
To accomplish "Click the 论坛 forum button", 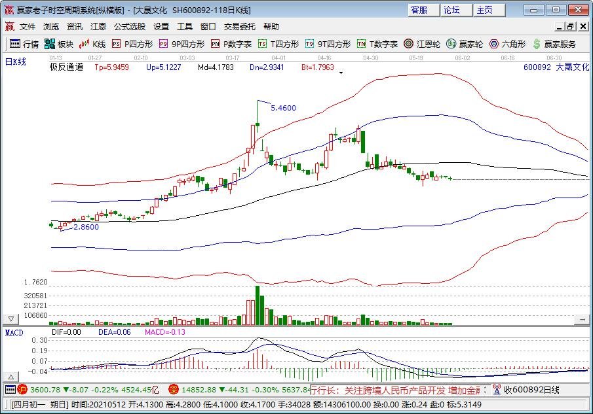I will pos(456,10).
